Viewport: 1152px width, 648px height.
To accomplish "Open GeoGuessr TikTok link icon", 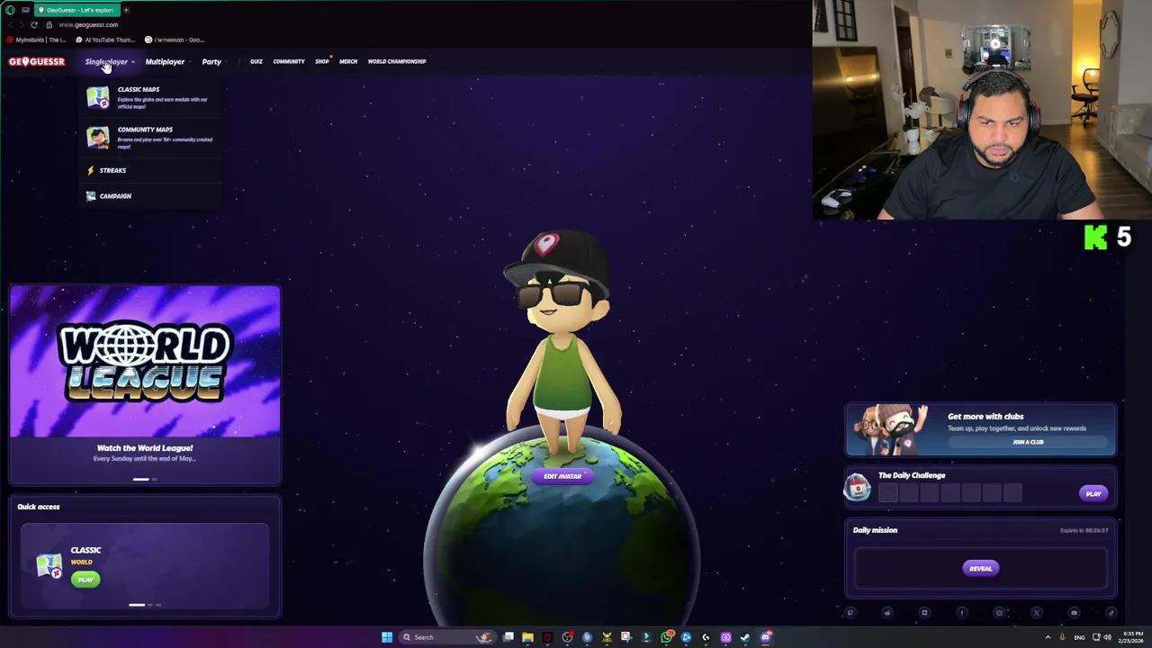I will tap(1111, 613).
